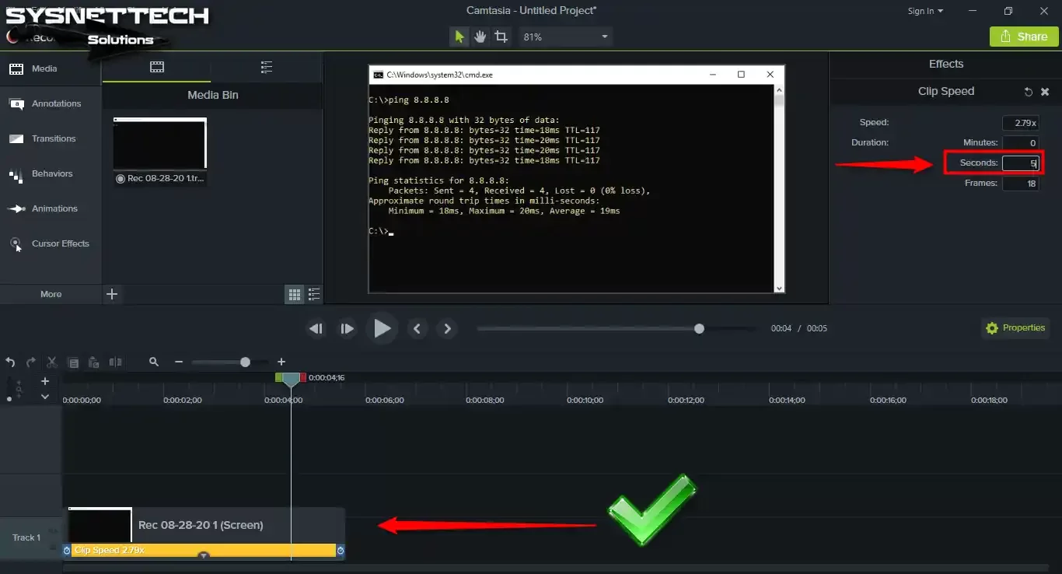Click the Frames duration field
The image size is (1062, 574).
(1021, 184)
